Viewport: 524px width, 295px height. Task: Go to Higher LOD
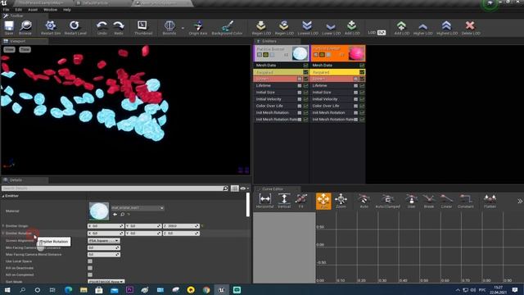pyautogui.click(x=423, y=27)
